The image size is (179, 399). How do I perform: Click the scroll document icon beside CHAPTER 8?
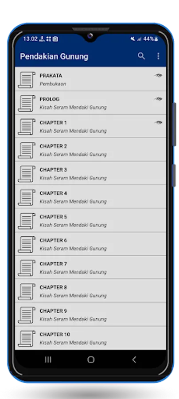(27, 291)
